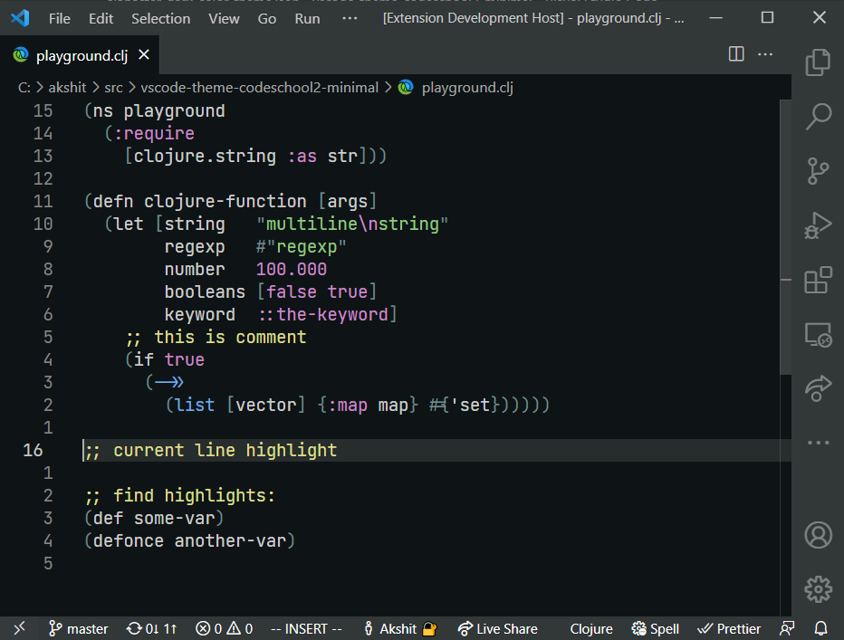Open the menu bar overflow ellipsis
The image size is (844, 640).
tap(350, 17)
